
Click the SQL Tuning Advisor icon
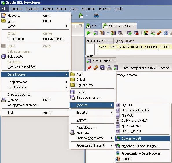[x=120, y=33]
